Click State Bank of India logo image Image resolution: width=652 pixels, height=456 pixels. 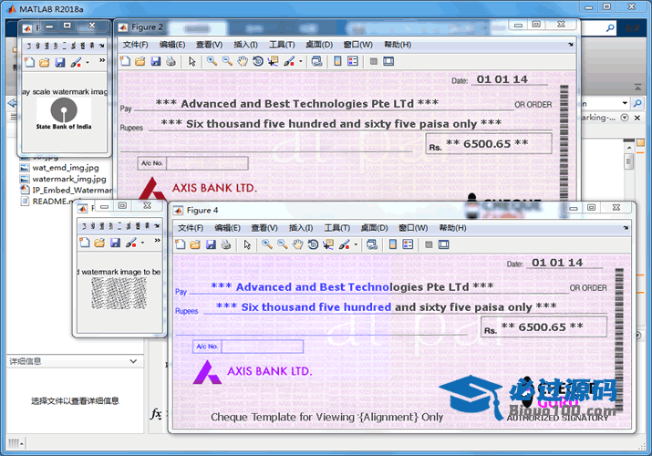click(x=64, y=114)
